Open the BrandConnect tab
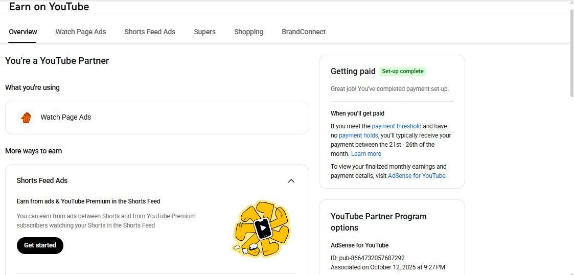The image size is (574, 275). pyautogui.click(x=304, y=32)
